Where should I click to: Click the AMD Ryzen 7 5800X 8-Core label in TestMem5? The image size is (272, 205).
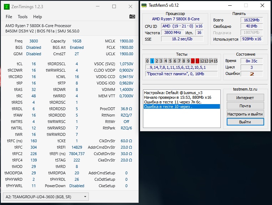tap(175, 19)
